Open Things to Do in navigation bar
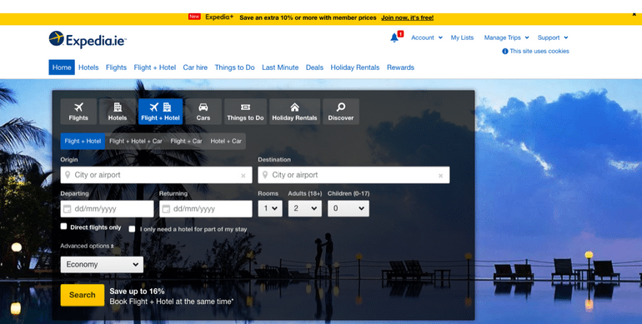The image size is (642, 324). 234,67
